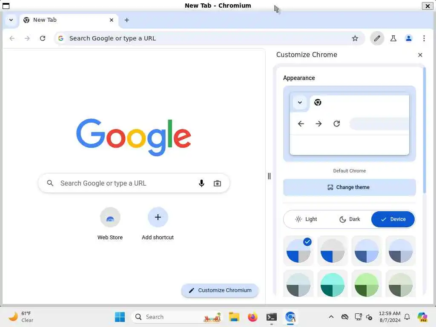Image resolution: width=436 pixels, height=327 pixels.
Task: Click the magnifier icon in Google search box
Action: point(50,183)
